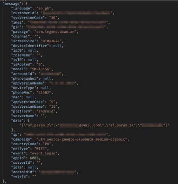Click the "PH" countryCode value
The height and width of the screenshot is (184, 178).
[47, 144]
